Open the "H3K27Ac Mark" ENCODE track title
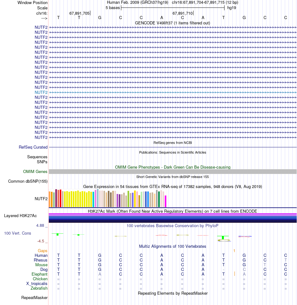 click(172, 211)
